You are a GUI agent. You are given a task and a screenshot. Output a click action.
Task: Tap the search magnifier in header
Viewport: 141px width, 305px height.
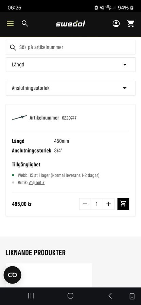point(25,23)
